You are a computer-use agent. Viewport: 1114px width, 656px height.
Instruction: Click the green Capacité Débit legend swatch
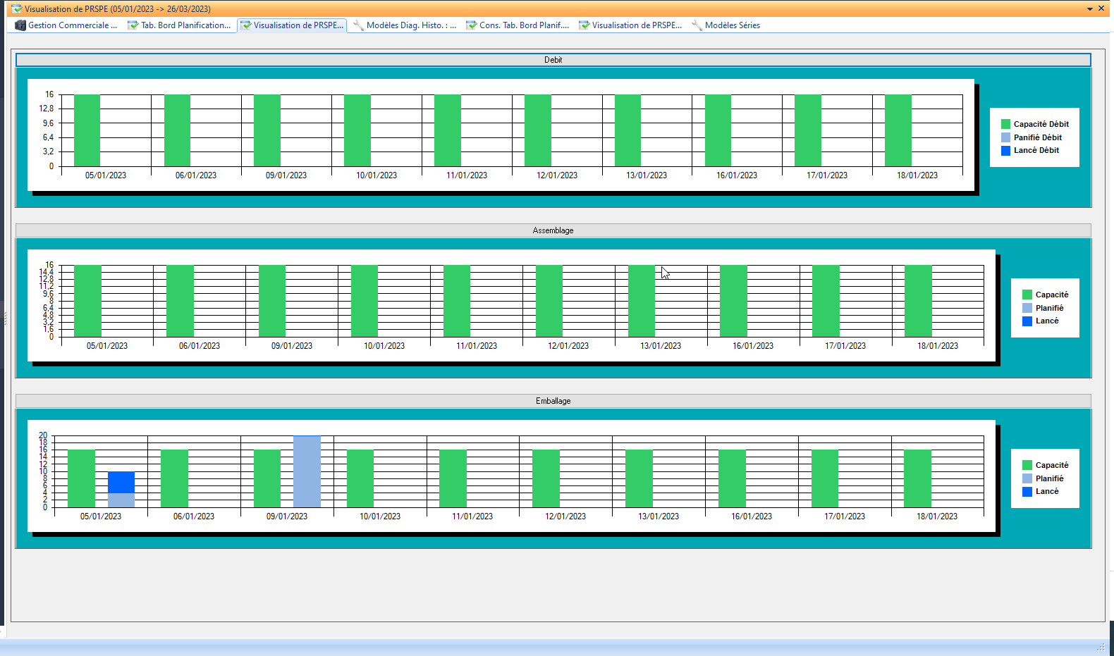pyautogui.click(x=1005, y=124)
